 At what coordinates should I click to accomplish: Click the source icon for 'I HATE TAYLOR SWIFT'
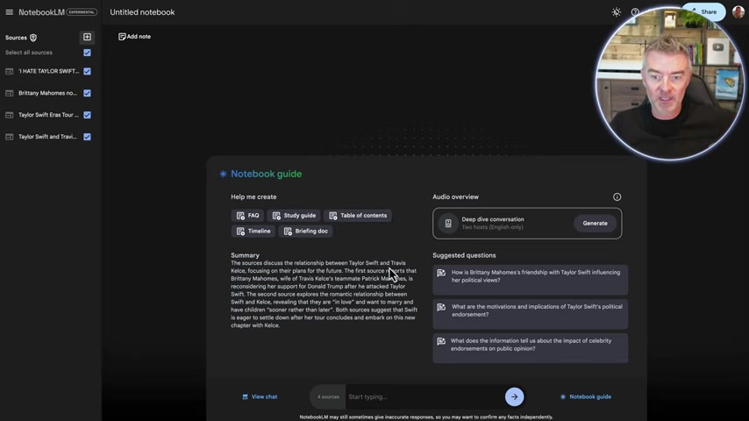(9, 71)
